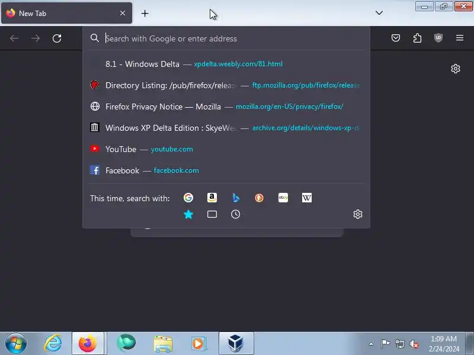Go forward to the next page

(x=36, y=38)
